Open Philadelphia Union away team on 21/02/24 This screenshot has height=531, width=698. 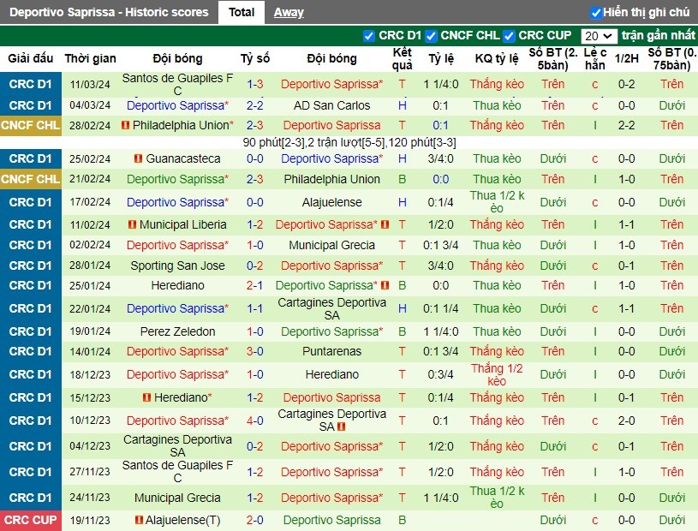coord(331,179)
